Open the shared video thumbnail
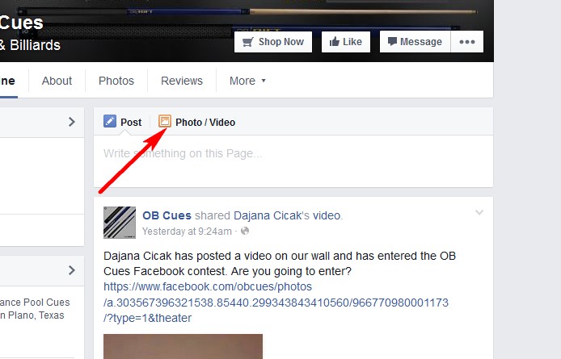Screen dimensions: 561x359 tap(183, 347)
